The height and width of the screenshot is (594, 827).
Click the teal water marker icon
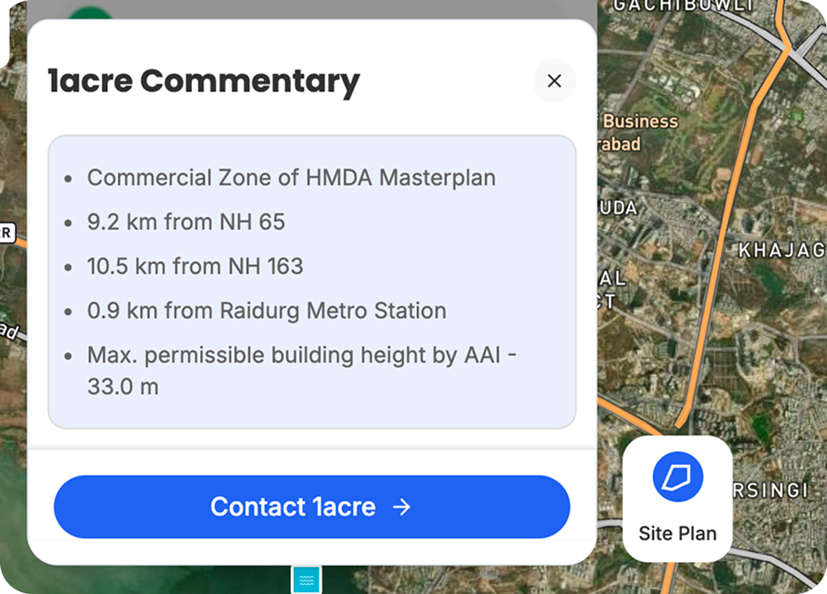(307, 580)
